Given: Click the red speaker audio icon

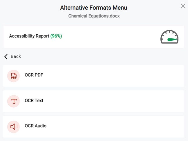Looking at the screenshot, I should click(14, 127).
